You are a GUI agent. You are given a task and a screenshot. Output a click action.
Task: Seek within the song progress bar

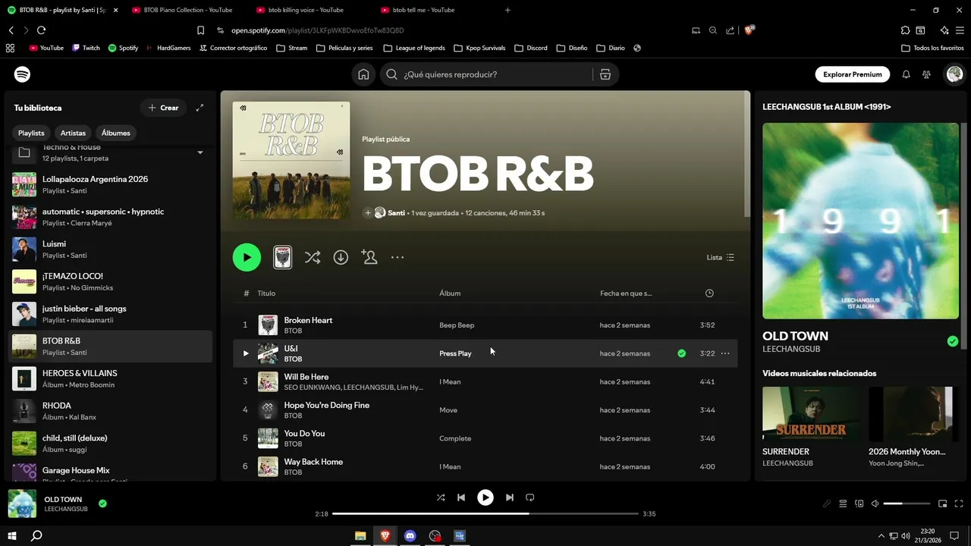485,514
